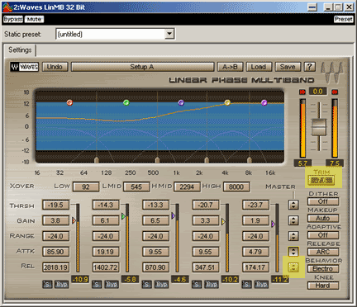Click Mute in the top bar
Image resolution: width=357 pixels, height=307 pixels.
pos(34,19)
